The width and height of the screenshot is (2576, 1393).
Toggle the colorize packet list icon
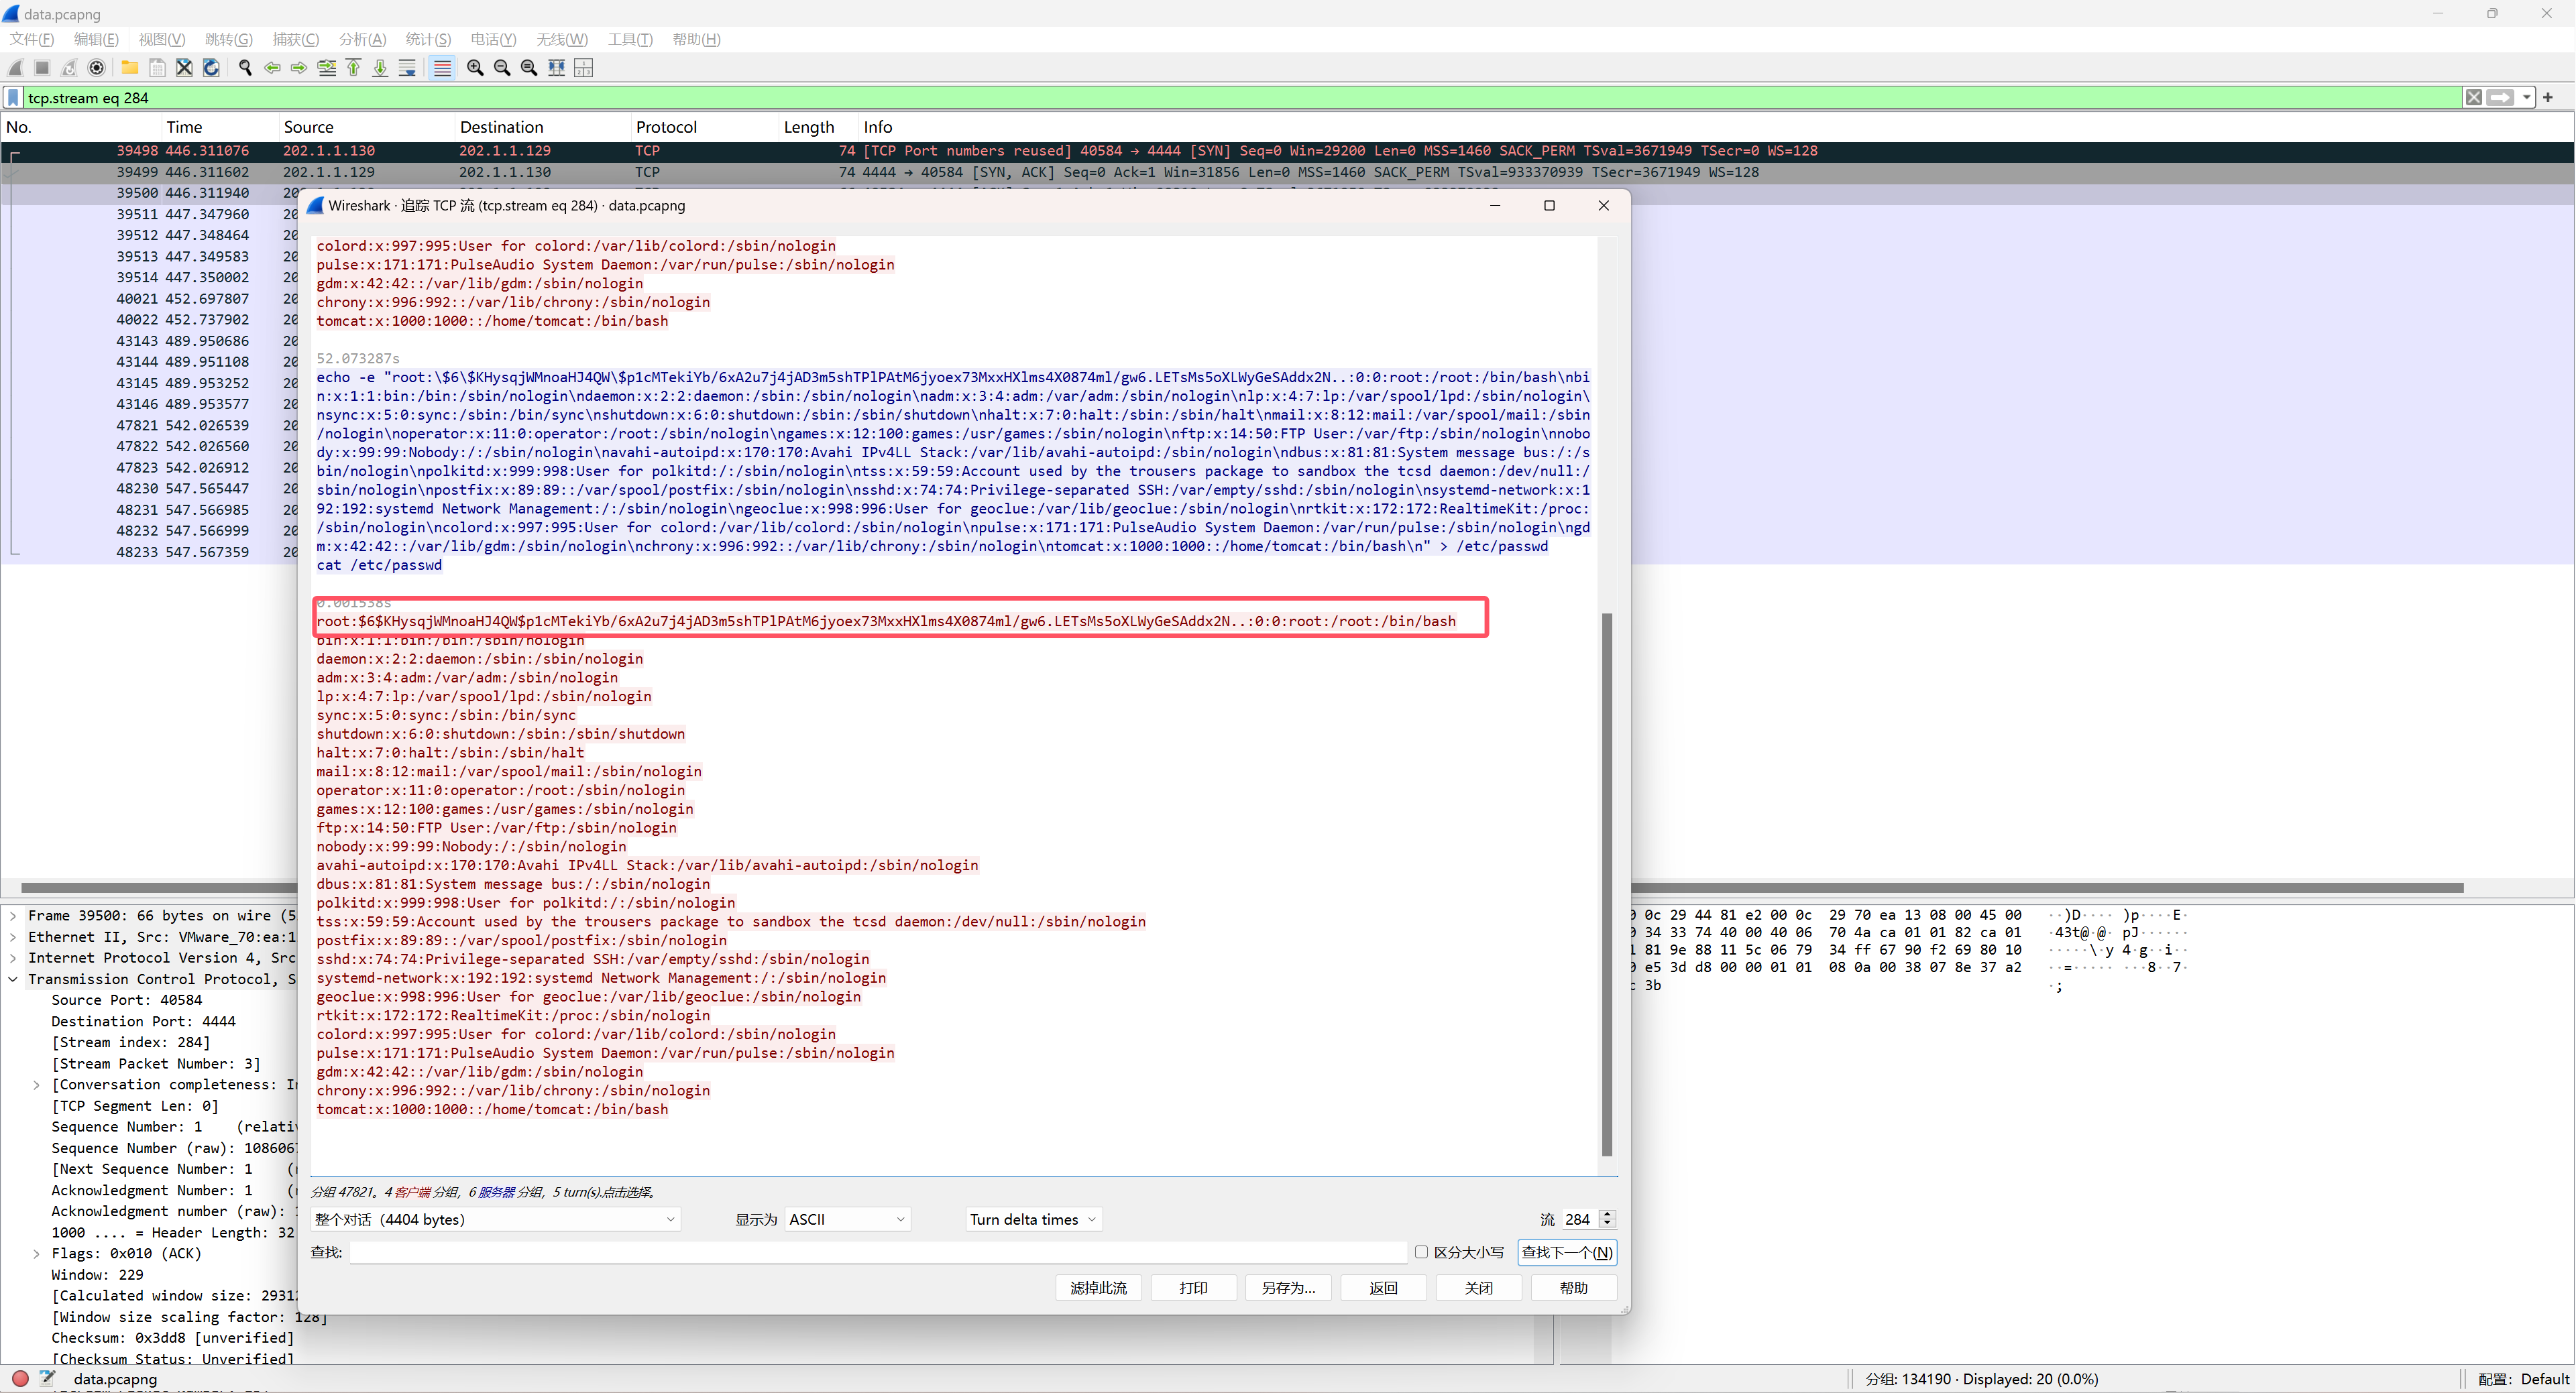(442, 68)
